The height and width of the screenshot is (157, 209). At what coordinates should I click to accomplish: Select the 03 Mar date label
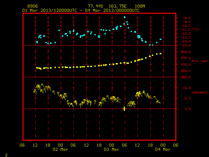[112, 149]
